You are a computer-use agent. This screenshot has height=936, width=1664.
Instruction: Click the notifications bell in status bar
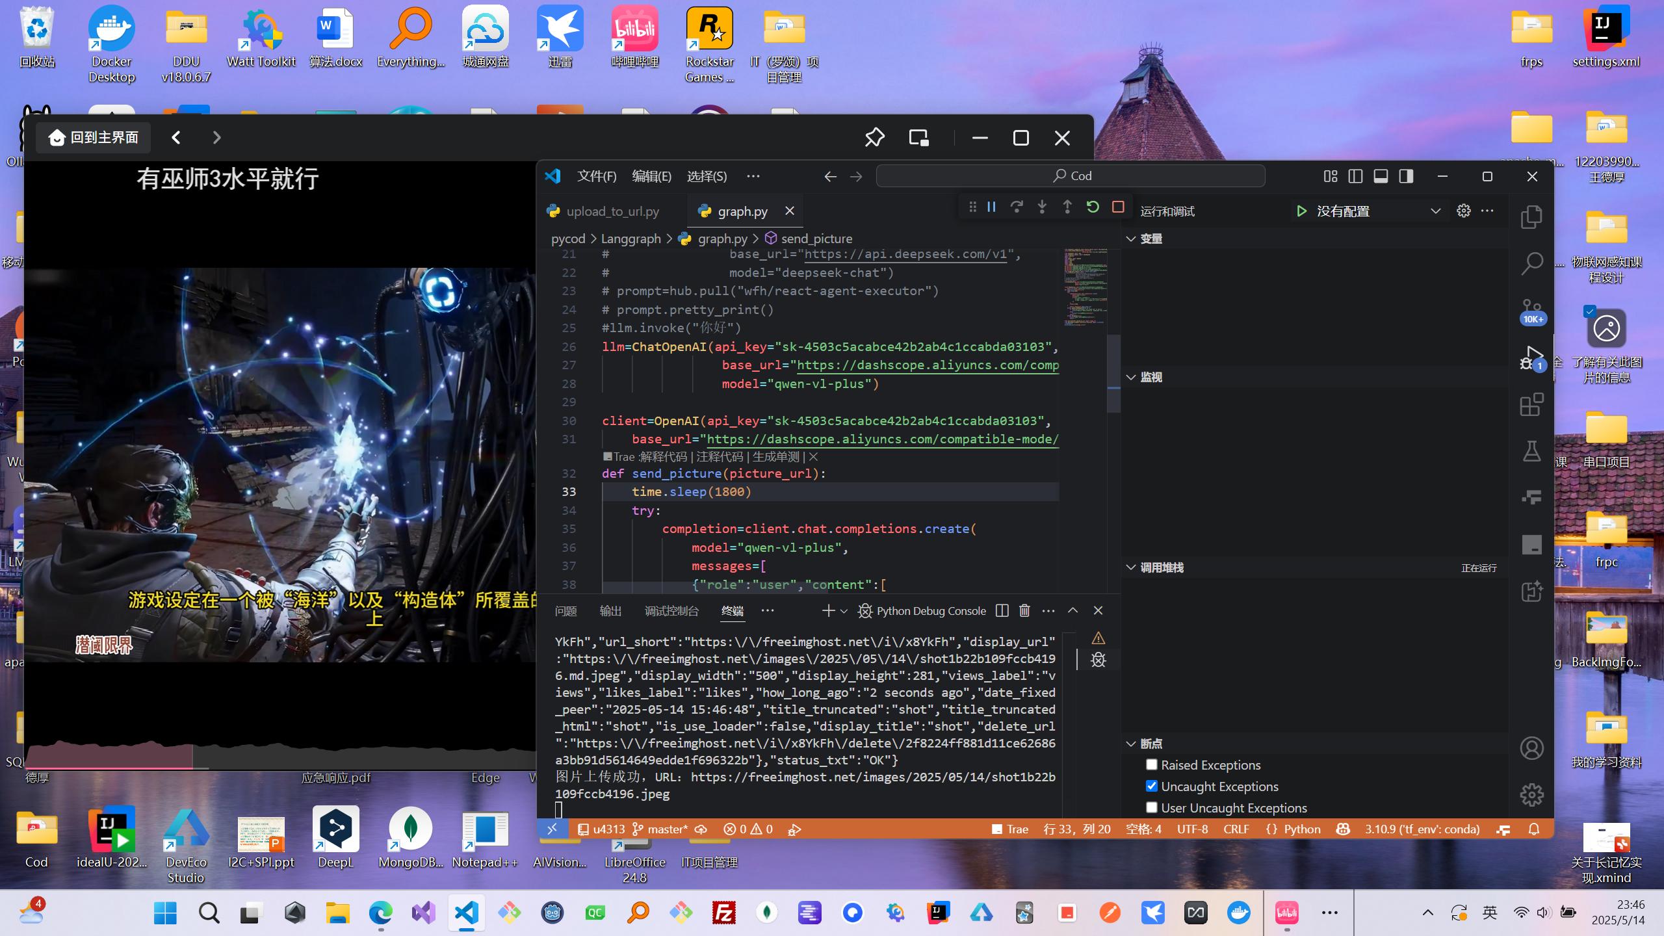pyautogui.click(x=1534, y=829)
